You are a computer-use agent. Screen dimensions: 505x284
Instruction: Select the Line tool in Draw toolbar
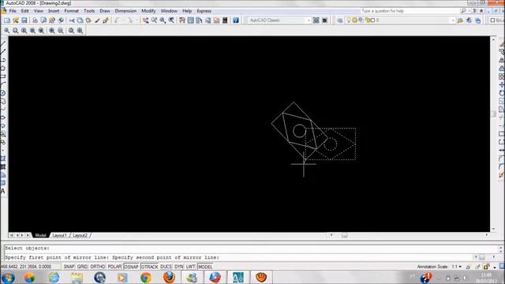point(3,43)
